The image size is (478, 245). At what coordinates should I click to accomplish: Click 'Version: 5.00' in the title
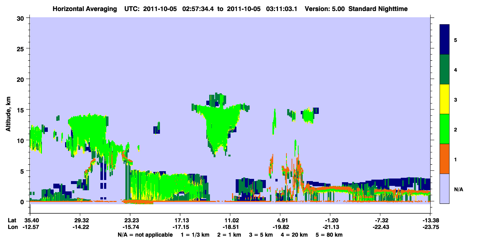(x=325, y=8)
